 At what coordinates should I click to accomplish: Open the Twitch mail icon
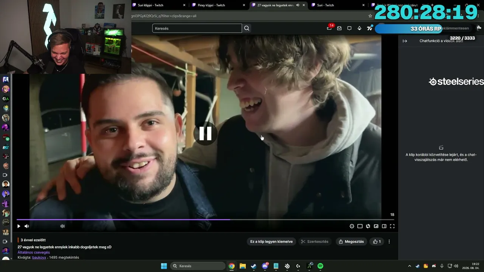pyautogui.click(x=339, y=28)
